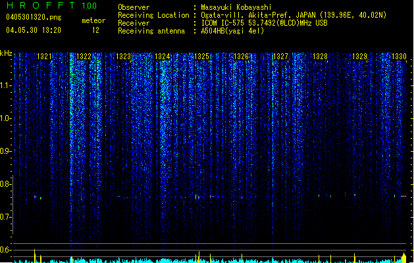Viewport: 414px width, 263px height.
Task: Click the 1325 time marker
Action: pyautogui.click(x=201, y=57)
